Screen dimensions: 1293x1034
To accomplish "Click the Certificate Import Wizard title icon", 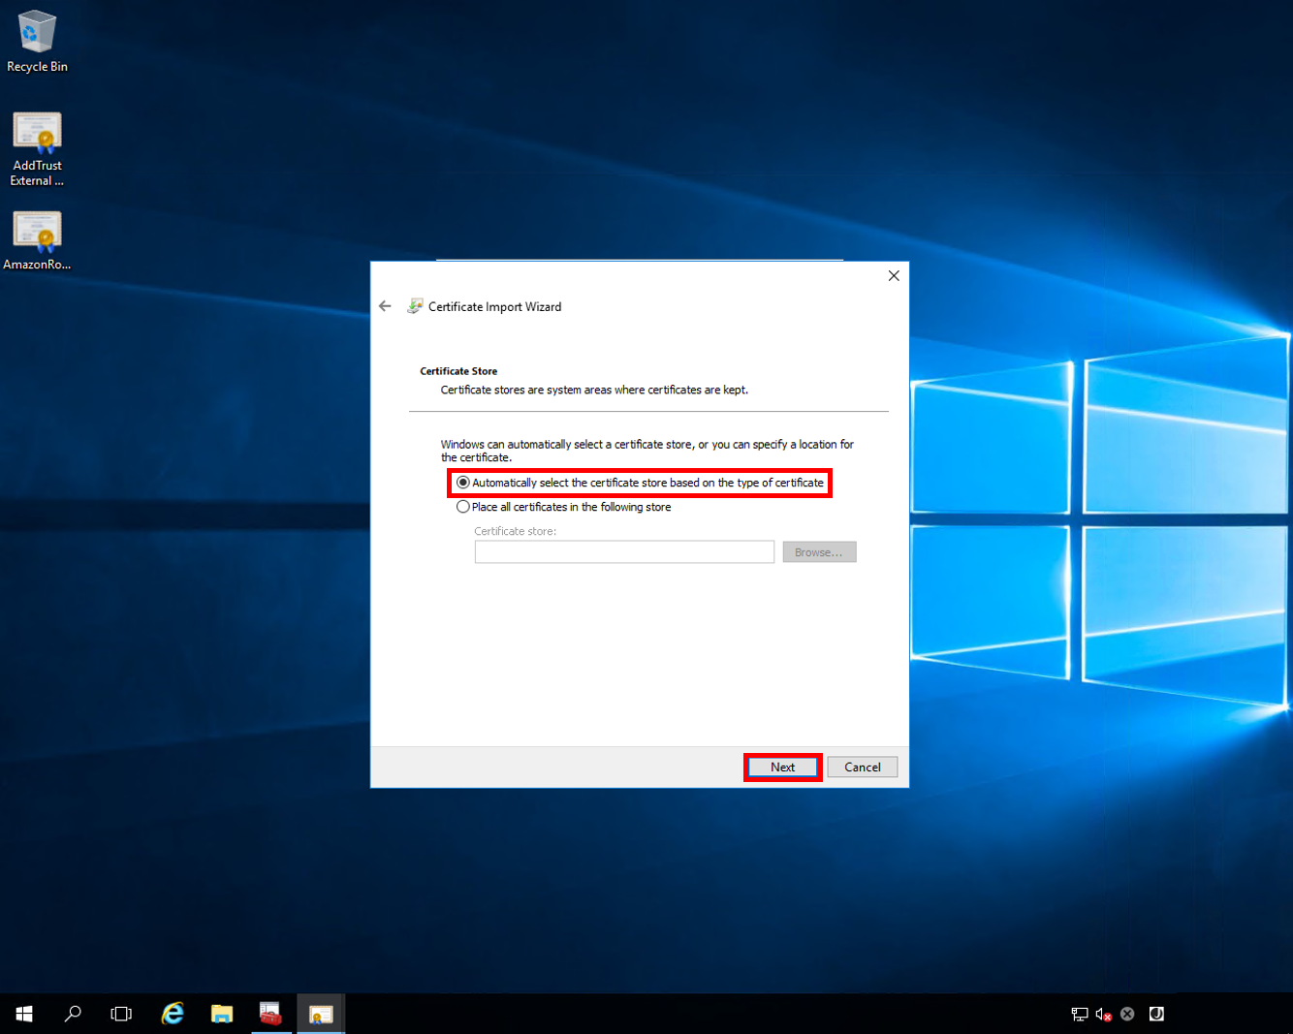I will (415, 306).
